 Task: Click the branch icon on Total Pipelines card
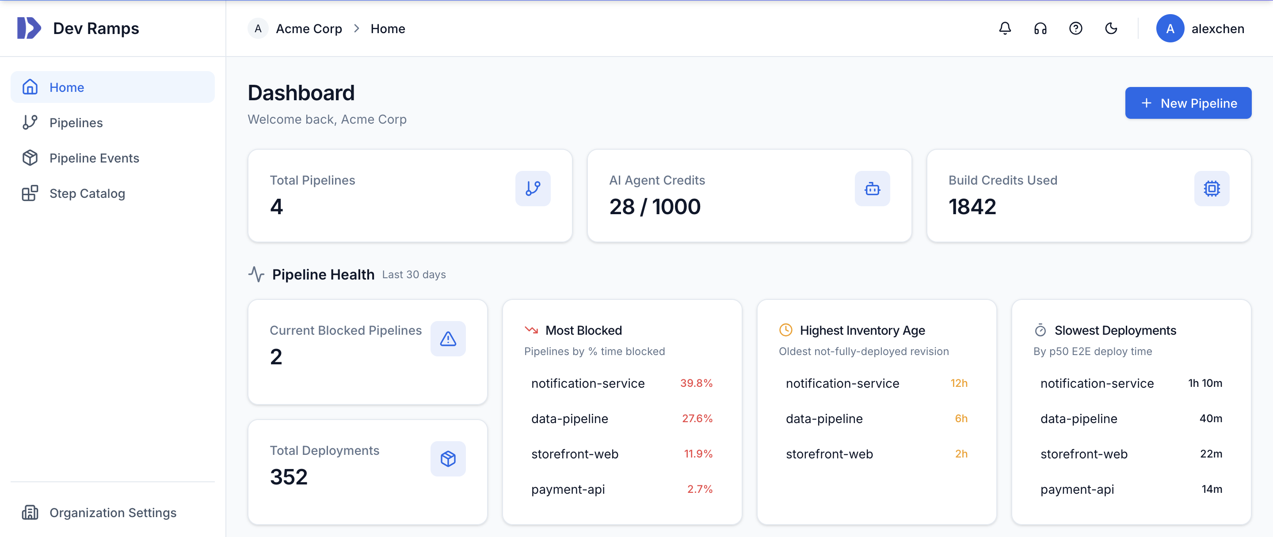[x=533, y=188]
